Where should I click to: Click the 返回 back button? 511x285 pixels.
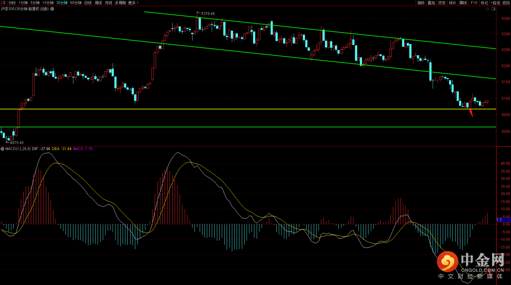point(506,3)
